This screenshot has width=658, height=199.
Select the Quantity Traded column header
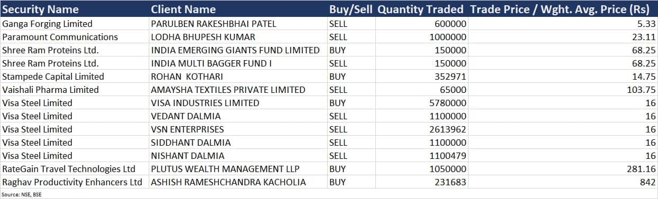(421, 10)
